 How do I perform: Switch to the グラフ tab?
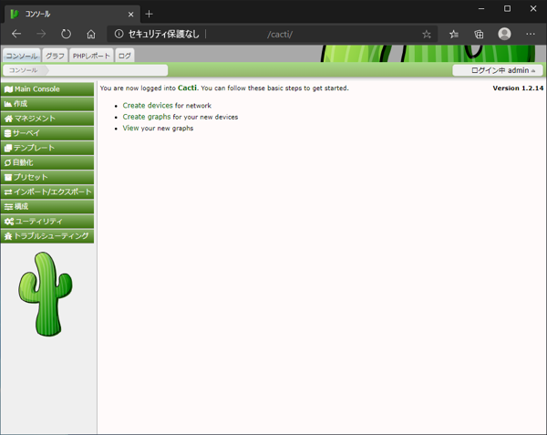coord(55,56)
